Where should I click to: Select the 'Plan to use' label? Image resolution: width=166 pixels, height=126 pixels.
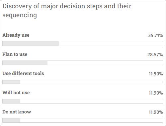15,54
